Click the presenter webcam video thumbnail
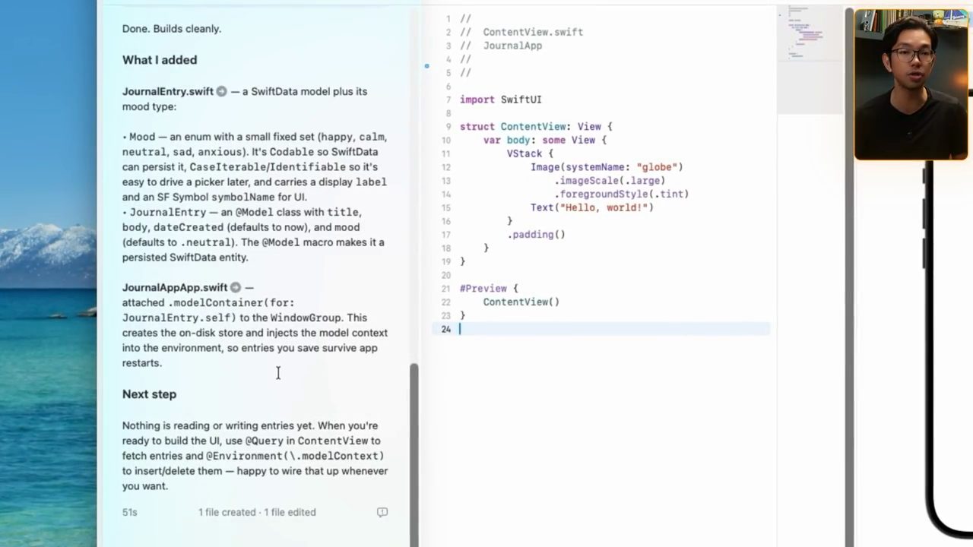 click(913, 84)
